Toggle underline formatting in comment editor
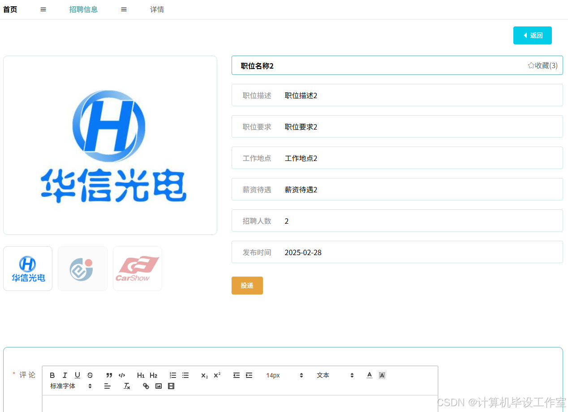This screenshot has height=412, width=568. pyautogui.click(x=77, y=375)
